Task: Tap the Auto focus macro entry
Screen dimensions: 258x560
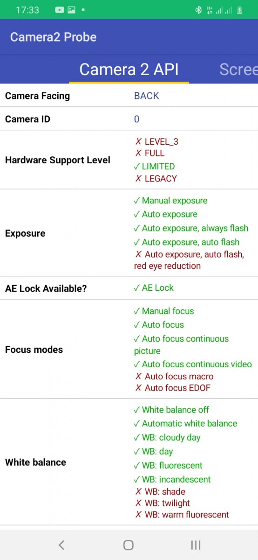Action: click(174, 376)
